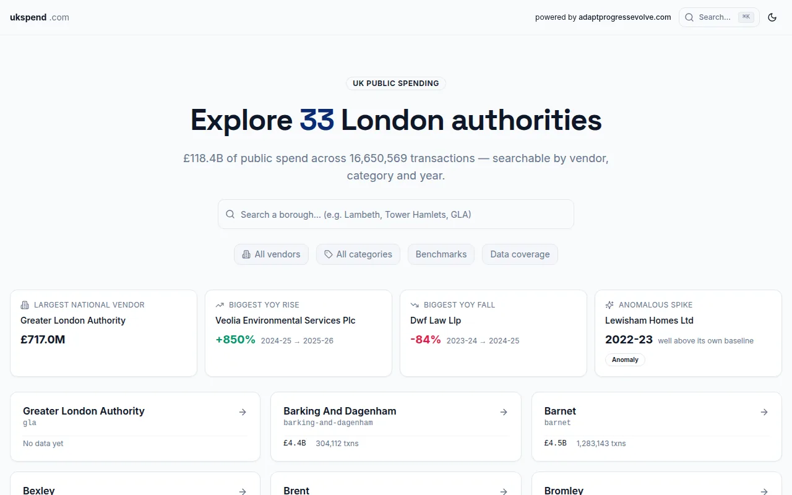Click the Largest National Vendor building icon
Screen dimensions: 792x495
(x=25, y=305)
